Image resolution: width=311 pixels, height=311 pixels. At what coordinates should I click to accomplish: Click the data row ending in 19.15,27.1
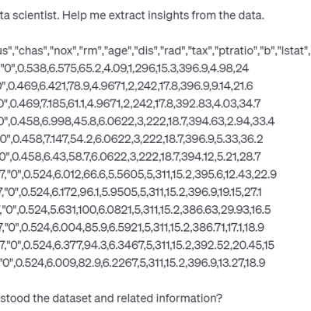coord(131,192)
